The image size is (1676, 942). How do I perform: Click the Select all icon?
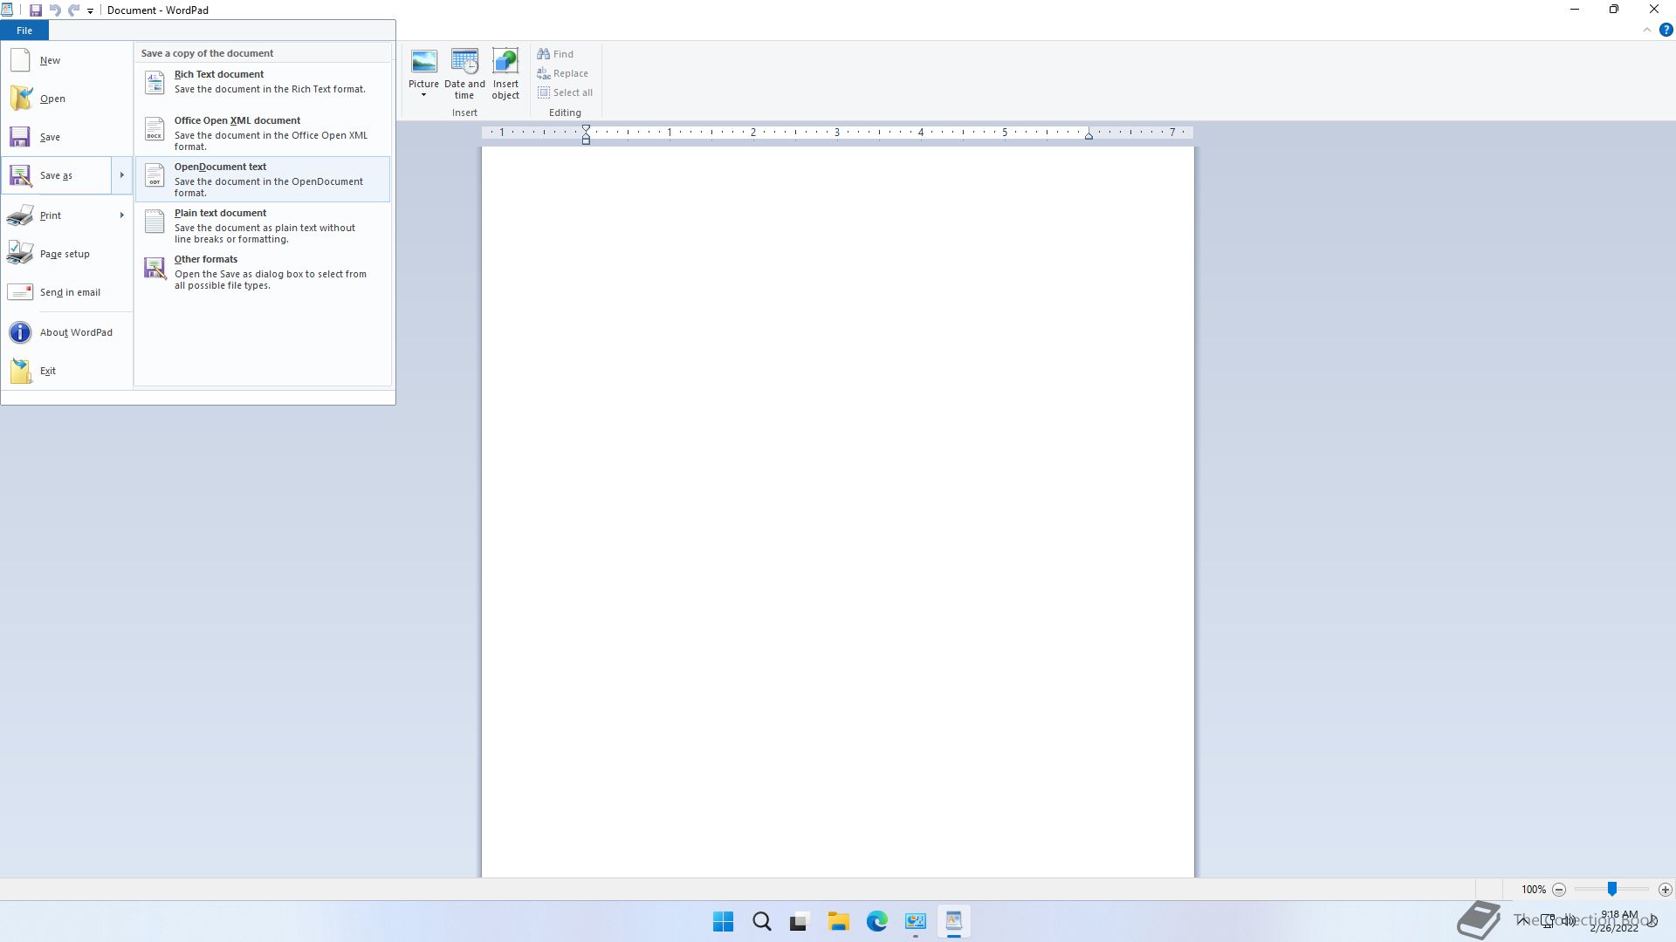pyautogui.click(x=544, y=92)
